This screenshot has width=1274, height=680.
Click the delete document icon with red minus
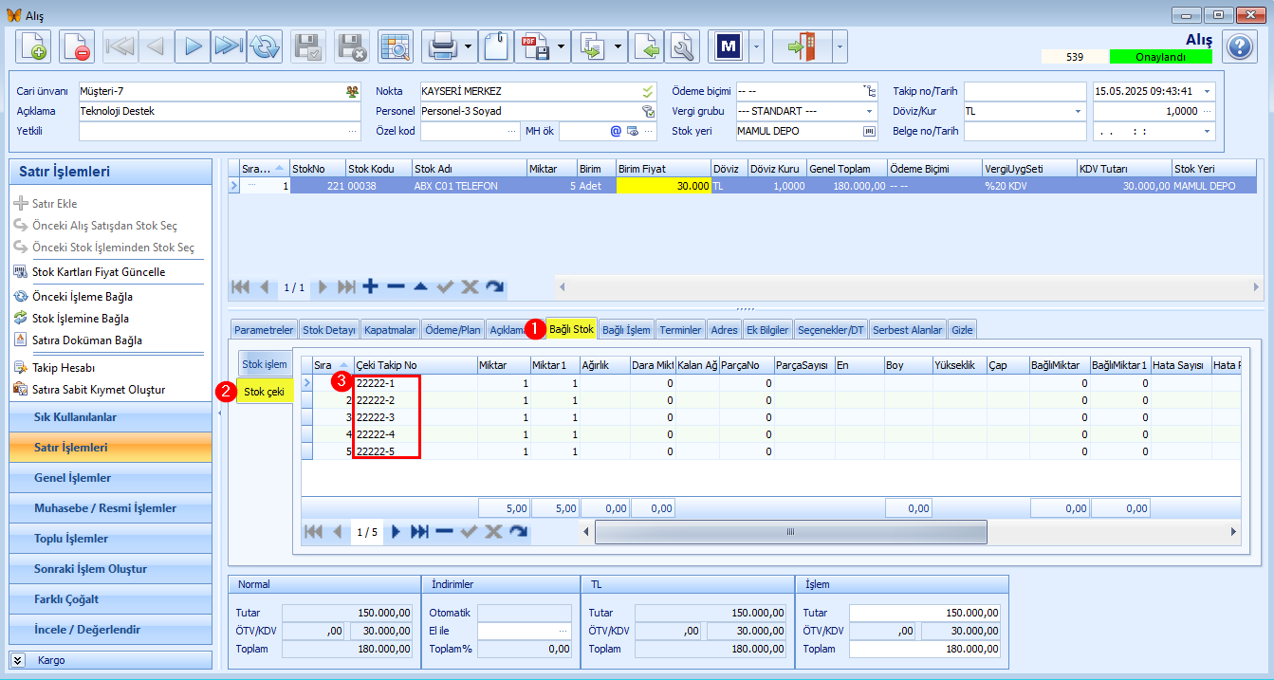[77, 46]
